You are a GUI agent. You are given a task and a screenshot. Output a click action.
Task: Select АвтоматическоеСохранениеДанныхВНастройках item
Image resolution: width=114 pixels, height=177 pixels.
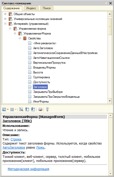tap(65, 53)
